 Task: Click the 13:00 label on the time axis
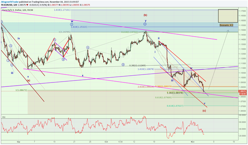[x=120, y=142]
